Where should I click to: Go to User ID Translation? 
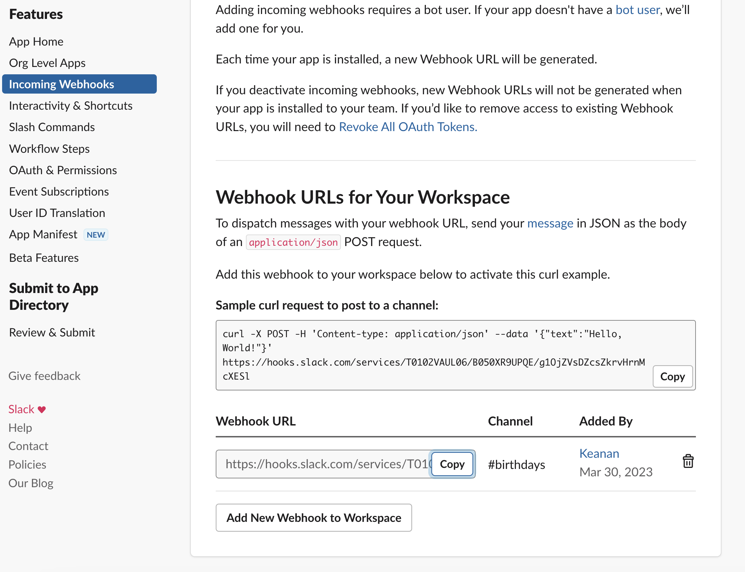[57, 213]
